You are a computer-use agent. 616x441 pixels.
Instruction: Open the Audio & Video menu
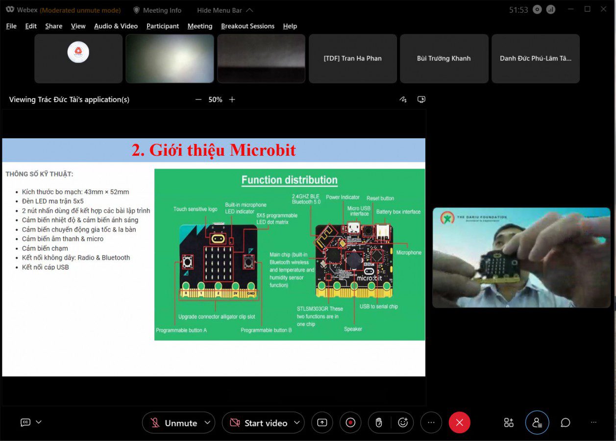[116, 26]
